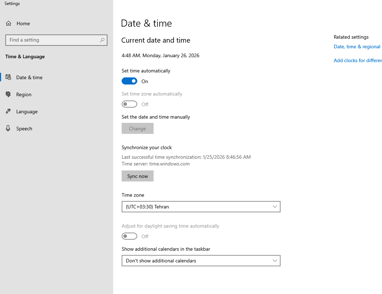Screen dimensions: 382x294
Task: Click the chevron on Tehran time zone box
Action: point(275,207)
